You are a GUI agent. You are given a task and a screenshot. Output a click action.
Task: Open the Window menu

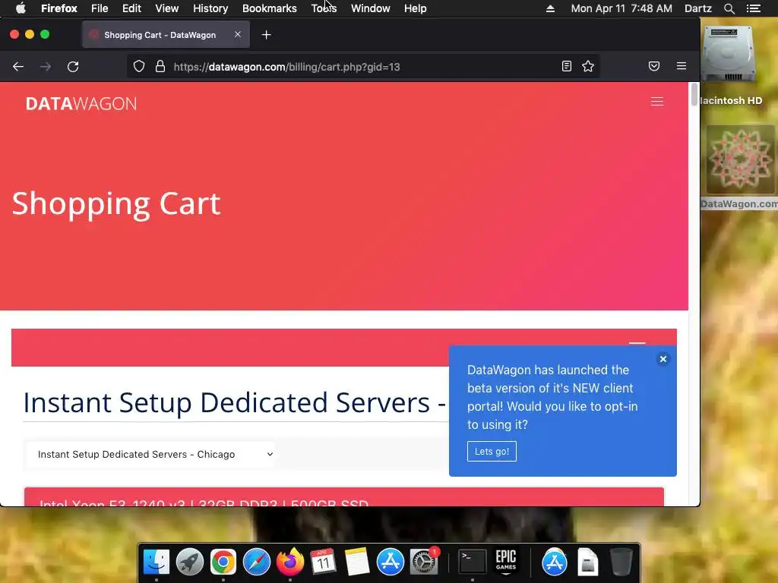click(371, 8)
